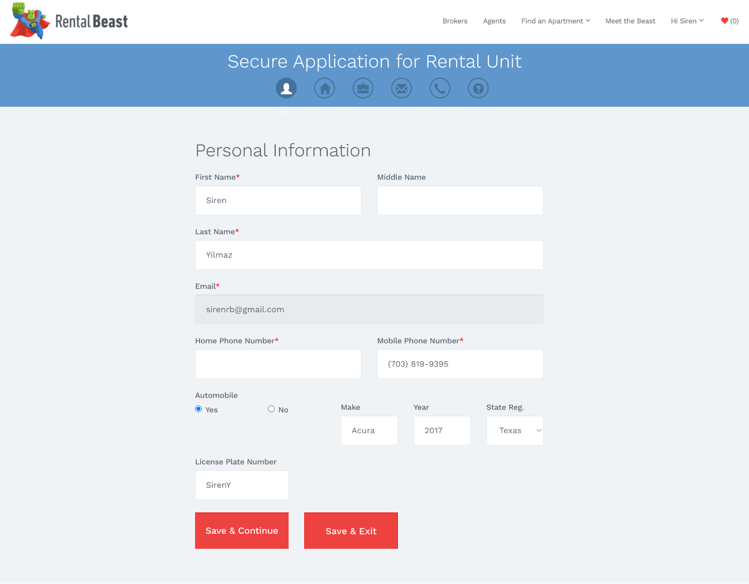Image resolution: width=749 pixels, height=584 pixels.
Task: Expand the Find an Apartment menu
Action: (555, 21)
